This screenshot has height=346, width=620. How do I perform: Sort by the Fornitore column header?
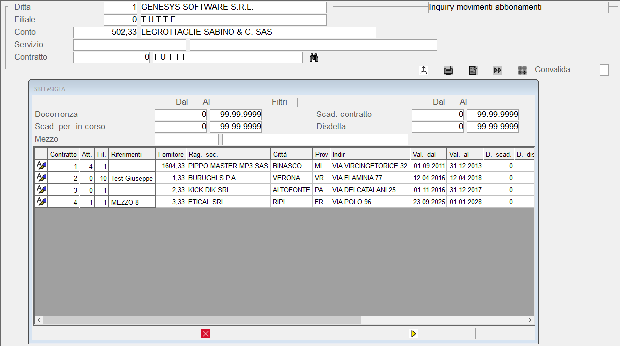pyautogui.click(x=171, y=154)
